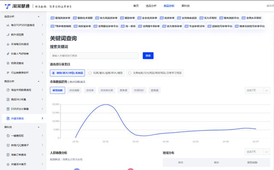Image resolution: width=274 pixels, height=170 pixels.
Task: Open the 淘客订单查询 icon
Action: click(x=8, y=155)
